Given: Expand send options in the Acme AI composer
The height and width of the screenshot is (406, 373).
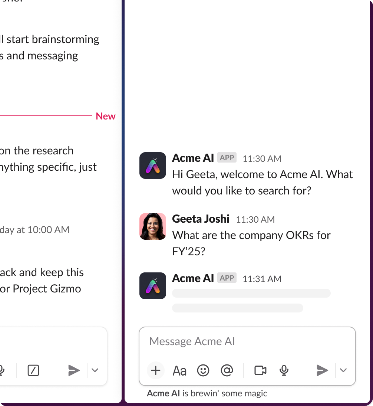Looking at the screenshot, I should (343, 370).
